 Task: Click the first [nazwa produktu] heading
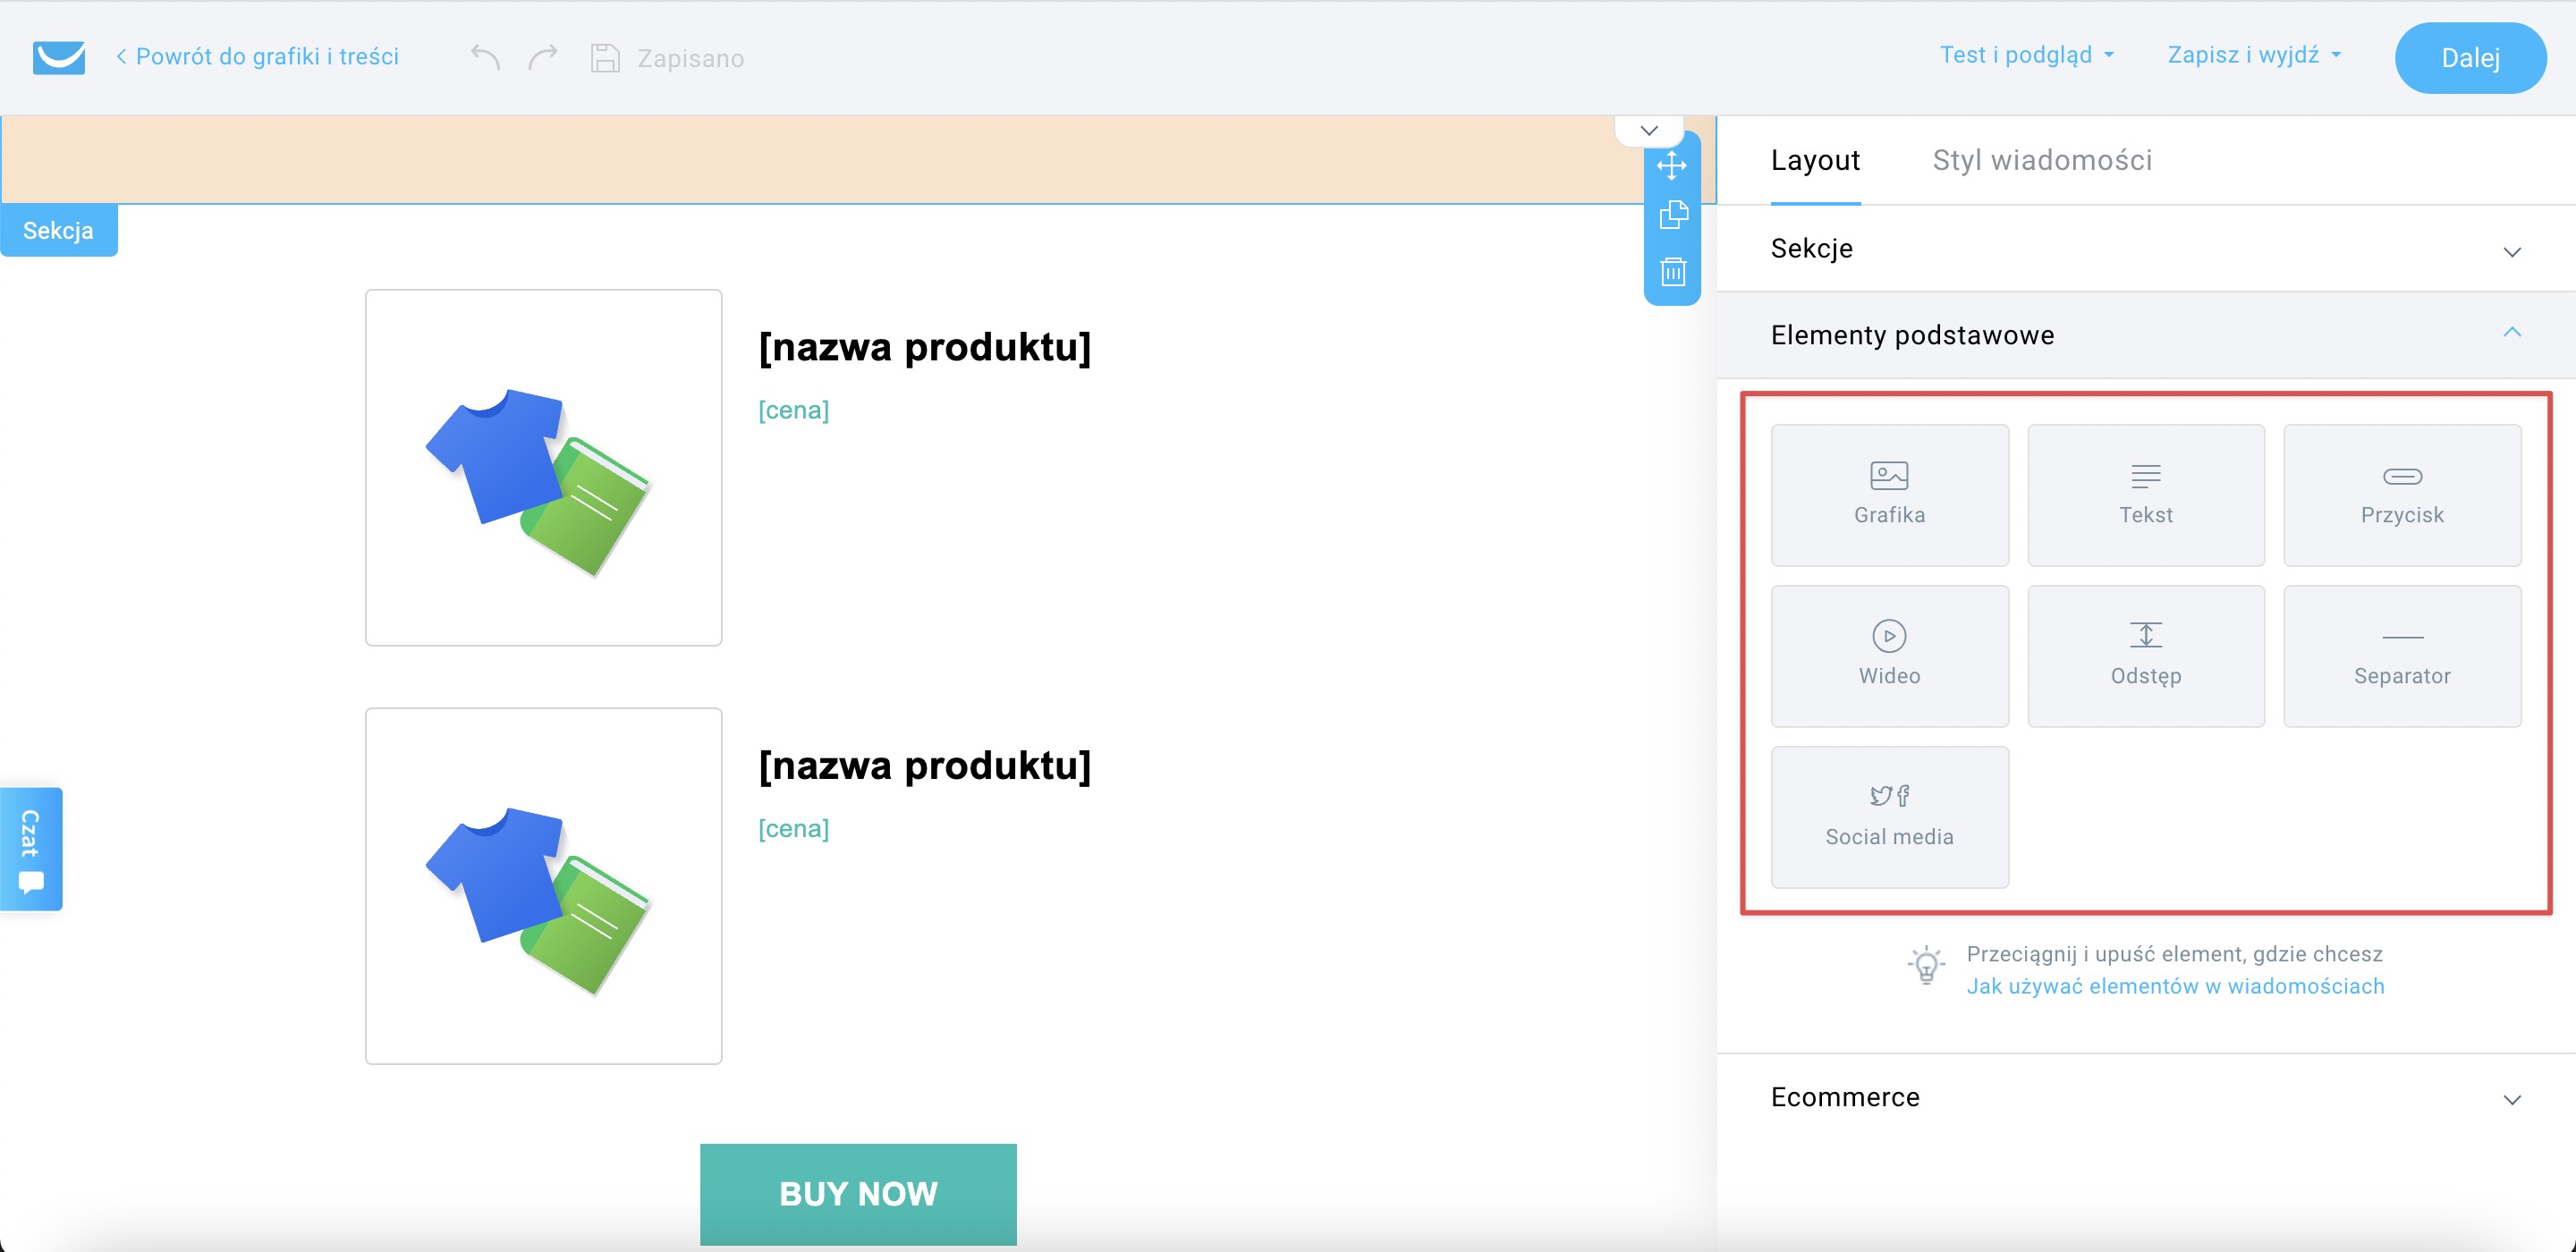pyautogui.click(x=925, y=348)
